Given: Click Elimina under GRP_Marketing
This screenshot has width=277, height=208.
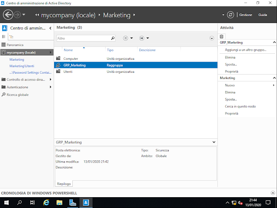Looking at the screenshot, I should pos(230,57).
